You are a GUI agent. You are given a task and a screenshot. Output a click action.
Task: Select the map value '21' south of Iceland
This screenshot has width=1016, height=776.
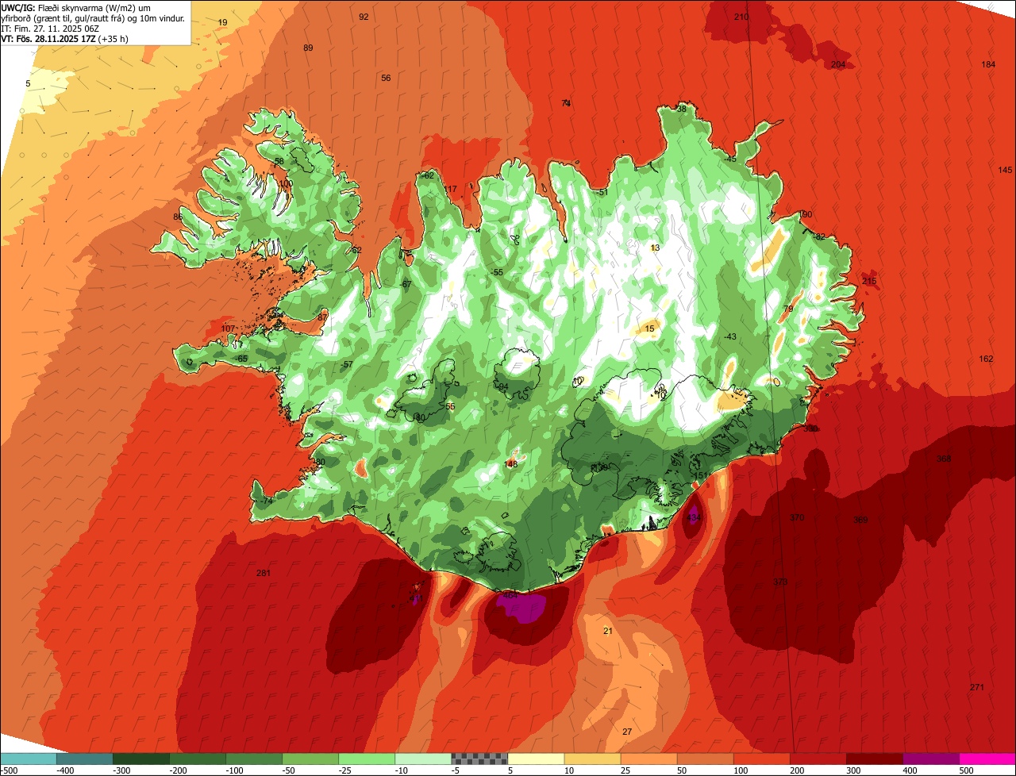608,631
